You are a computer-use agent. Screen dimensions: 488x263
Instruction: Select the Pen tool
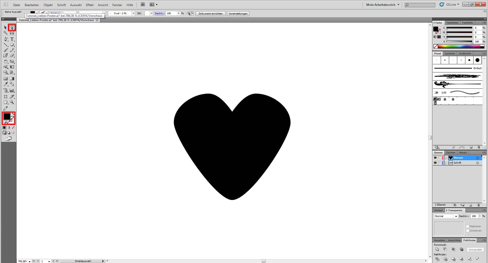coord(6,39)
